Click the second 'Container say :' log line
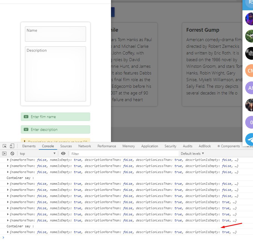This screenshot has width=253, height=242. [20, 226]
